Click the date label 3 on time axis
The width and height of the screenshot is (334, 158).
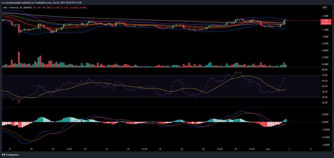click(x=289, y=149)
